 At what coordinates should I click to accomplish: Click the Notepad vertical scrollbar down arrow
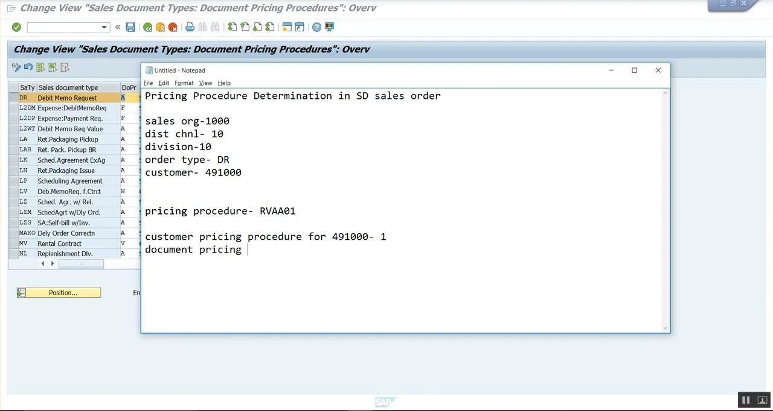tap(666, 328)
